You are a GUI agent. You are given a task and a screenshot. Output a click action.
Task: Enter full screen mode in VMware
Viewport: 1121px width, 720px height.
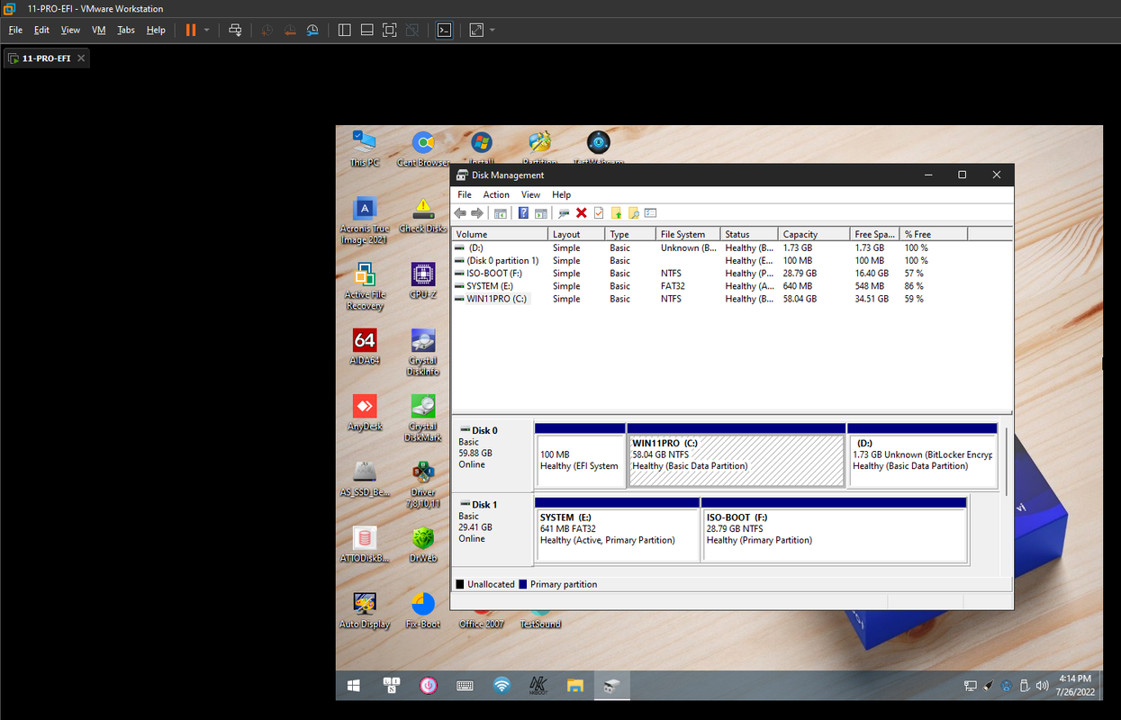(x=389, y=30)
